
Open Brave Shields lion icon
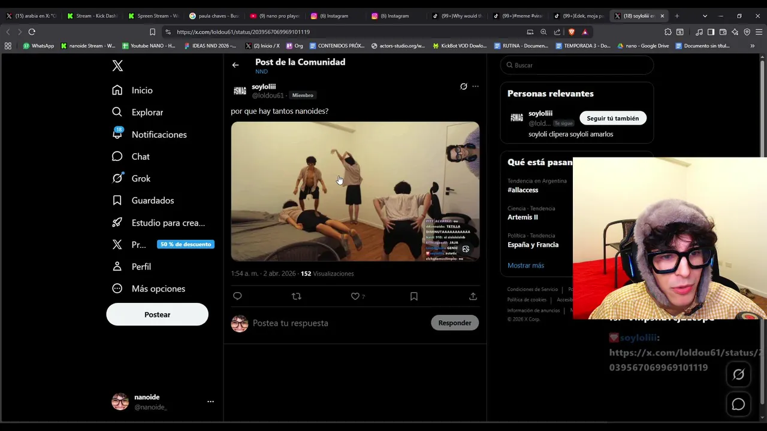click(572, 32)
